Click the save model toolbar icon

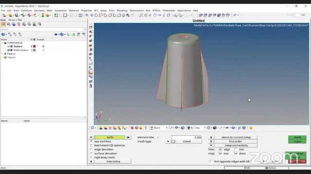click(17, 15)
